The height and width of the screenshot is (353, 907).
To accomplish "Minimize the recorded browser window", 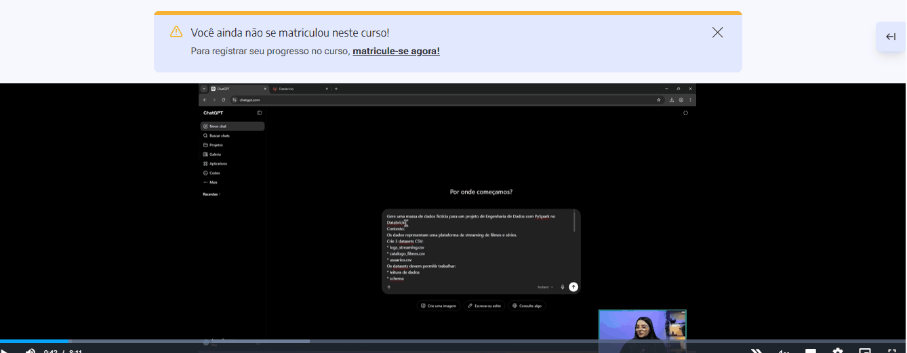I will (x=666, y=89).
